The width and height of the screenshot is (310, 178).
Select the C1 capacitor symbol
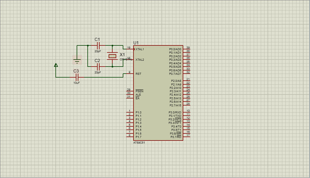pyautogui.click(x=98, y=45)
